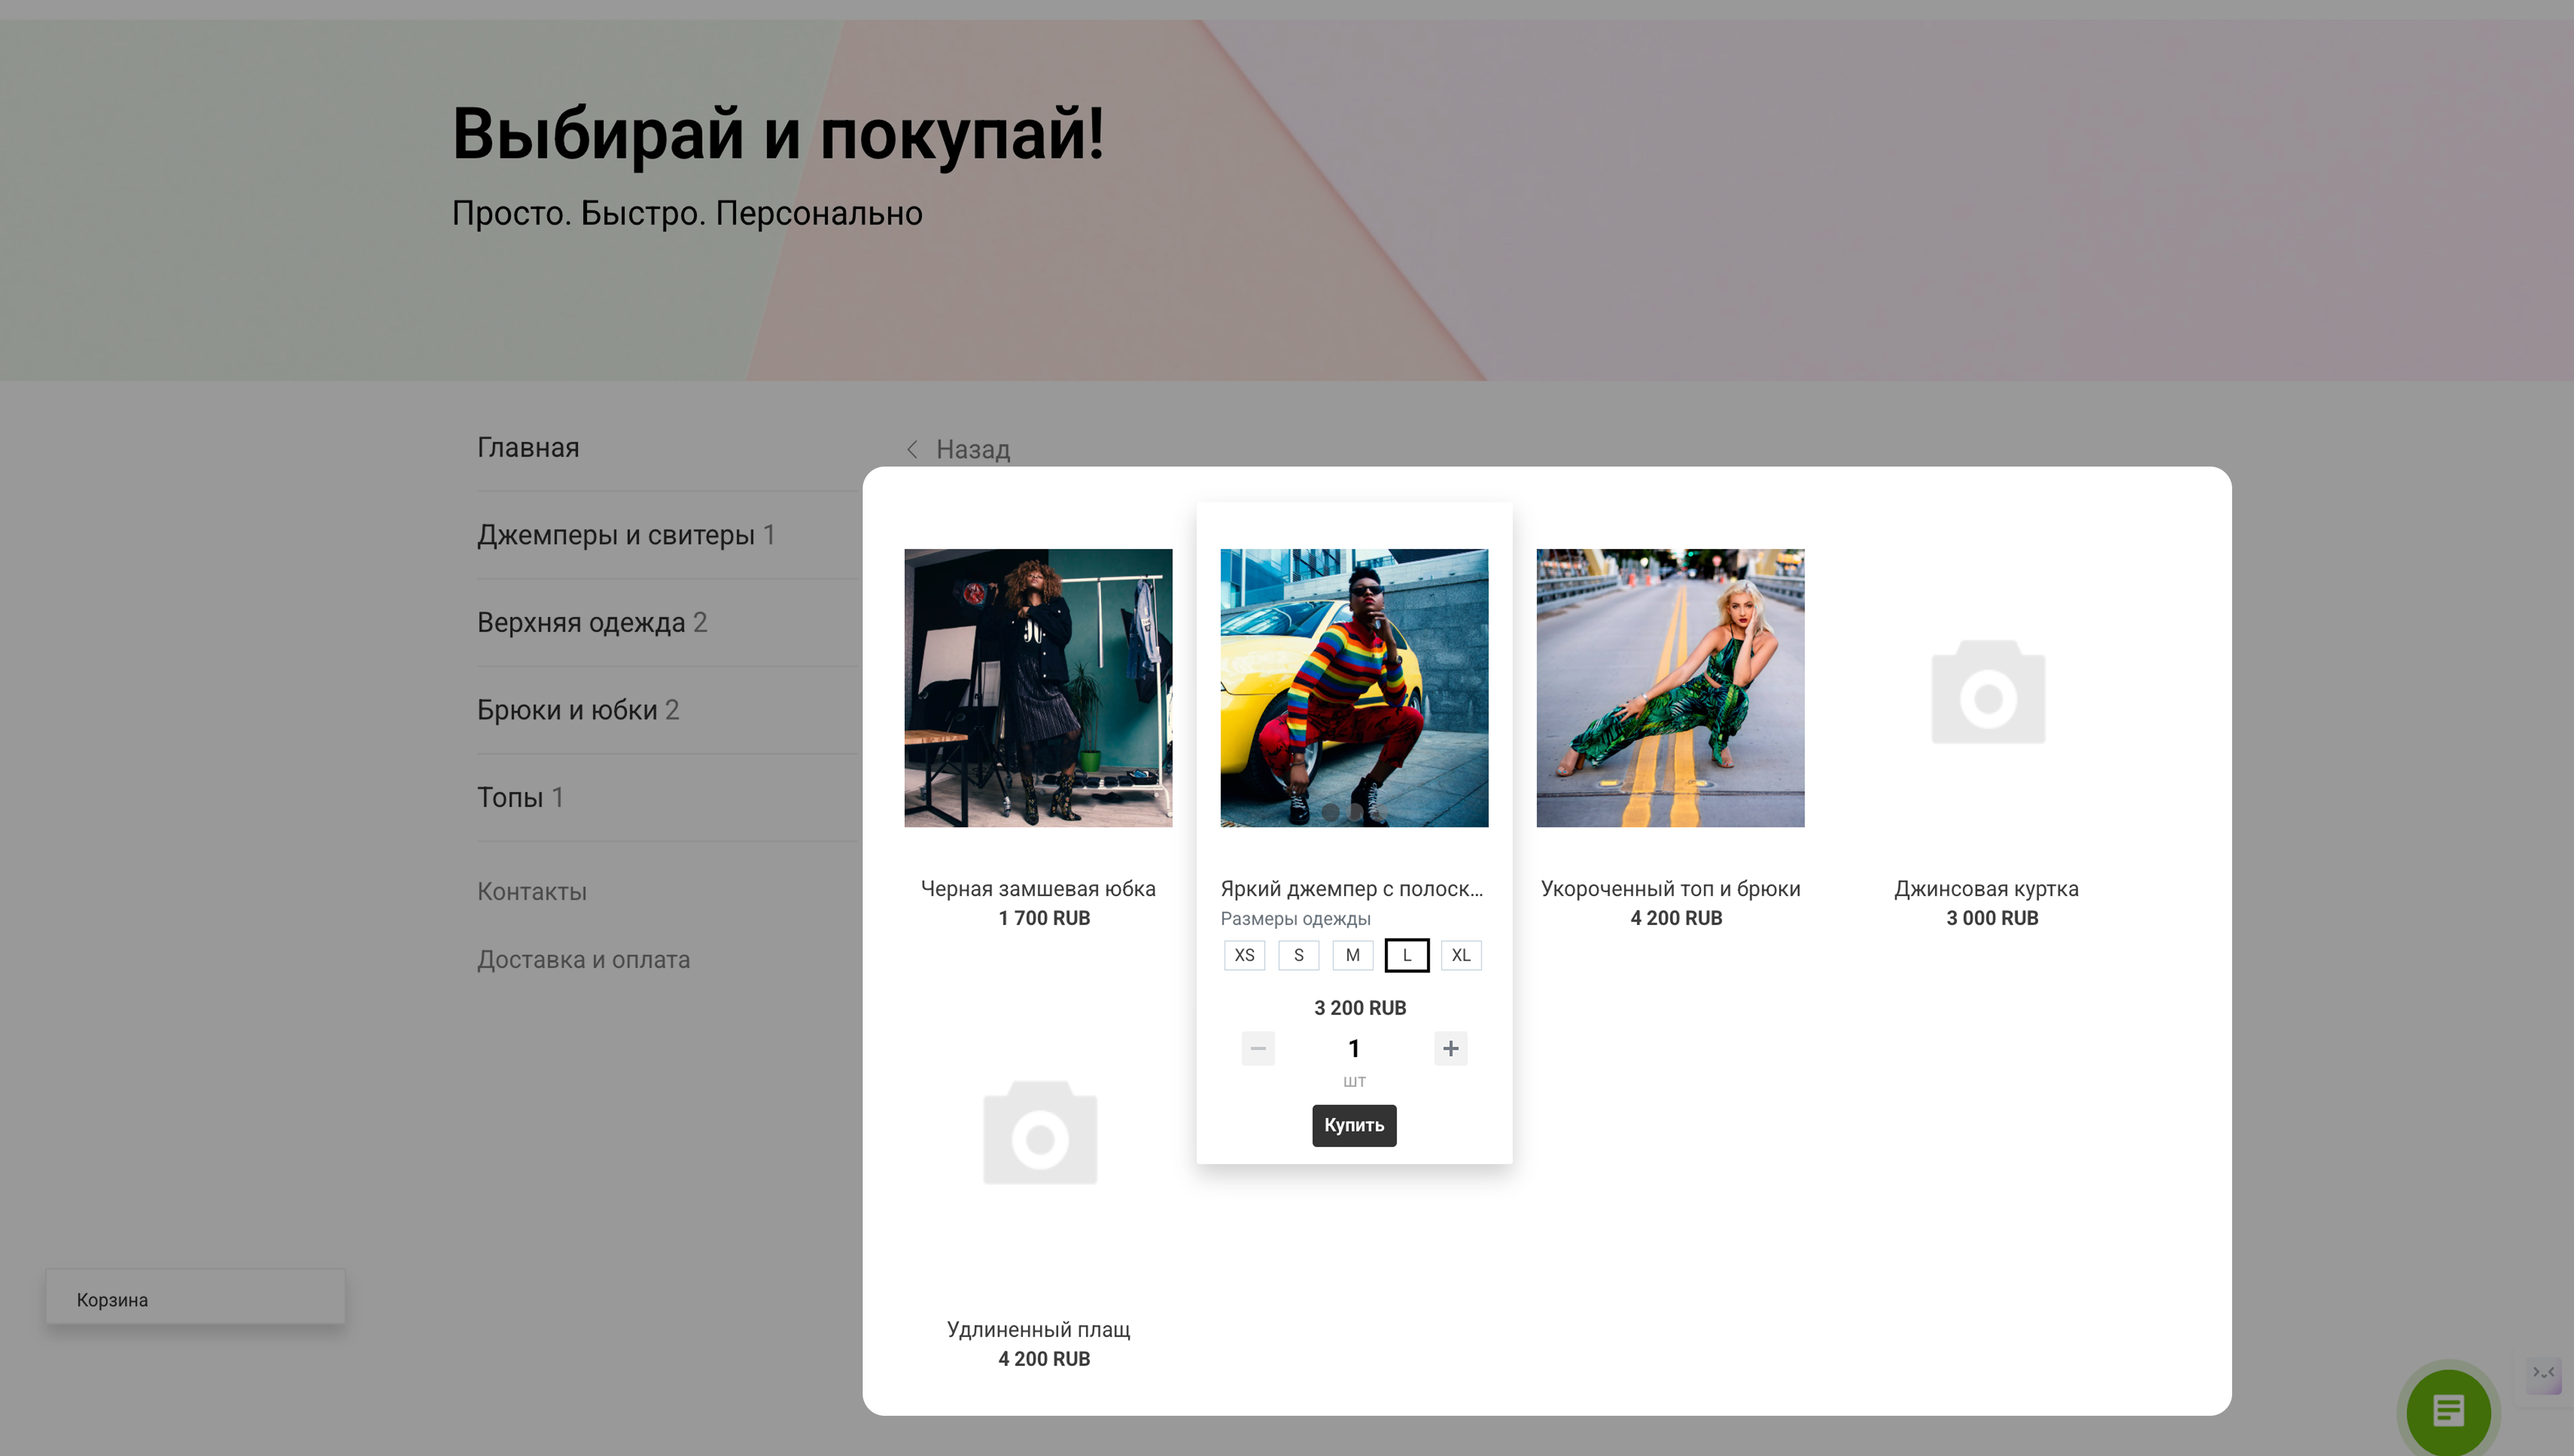Click the back arrow next to Назад

tap(912, 449)
